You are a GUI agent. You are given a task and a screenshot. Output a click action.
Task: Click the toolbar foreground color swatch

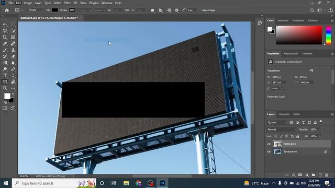[7, 96]
